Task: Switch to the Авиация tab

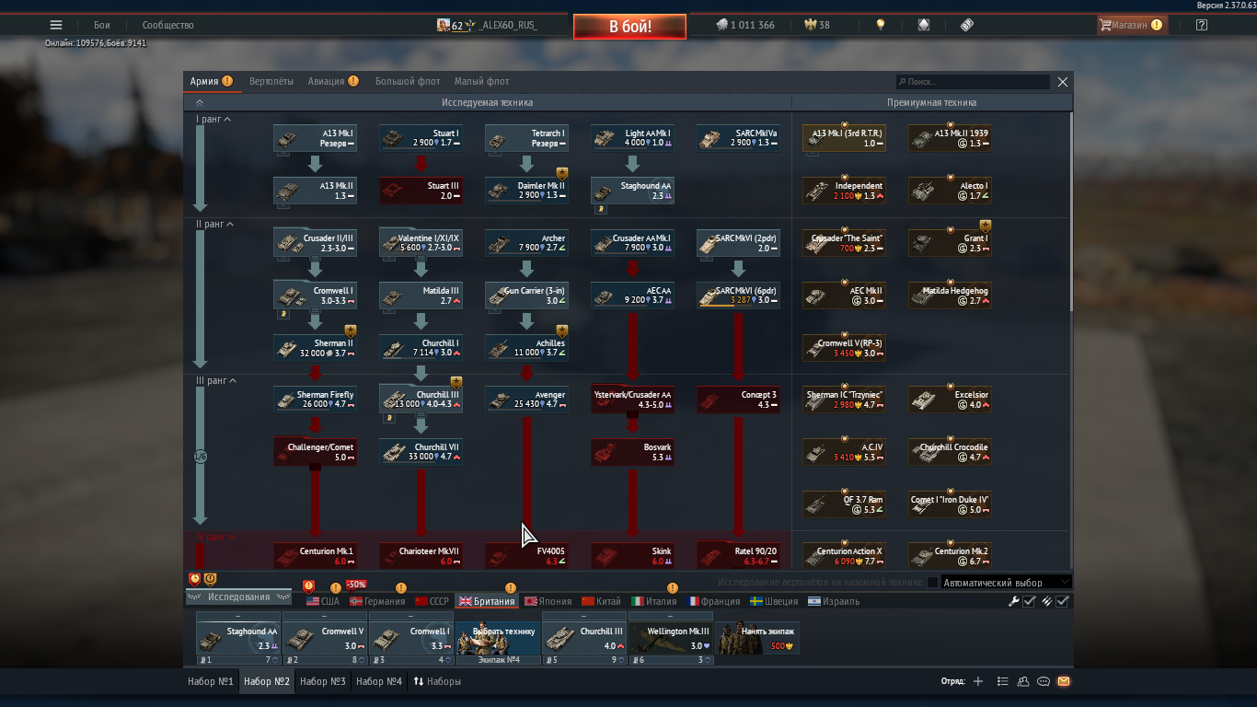Action: tap(326, 81)
